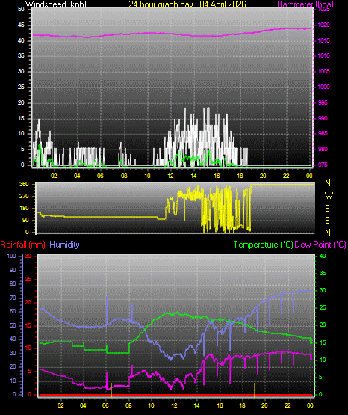The height and width of the screenshot is (415, 348).
Task: Click 360 on the wind direction scale
Action: click(x=24, y=185)
